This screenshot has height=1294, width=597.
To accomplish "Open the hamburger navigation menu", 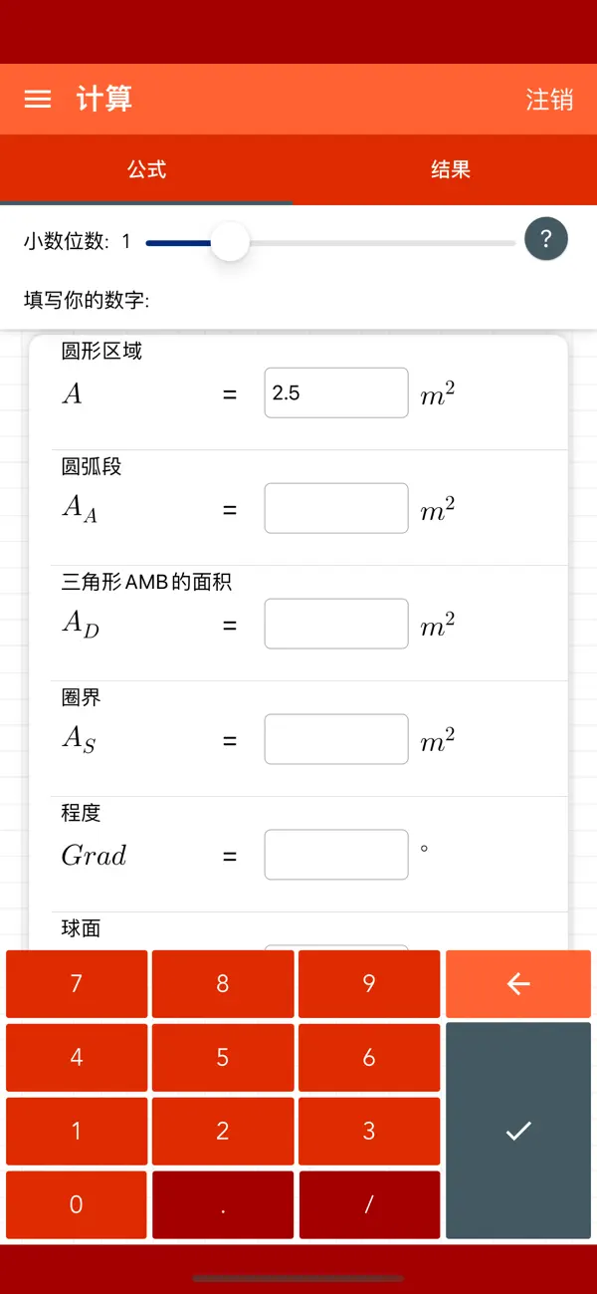I will (x=37, y=100).
